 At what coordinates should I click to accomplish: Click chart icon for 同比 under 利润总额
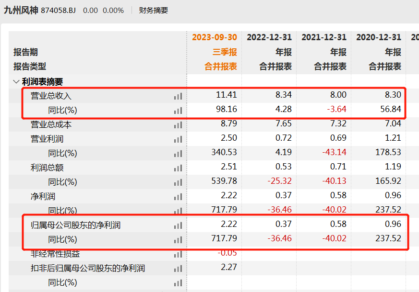(x=178, y=182)
